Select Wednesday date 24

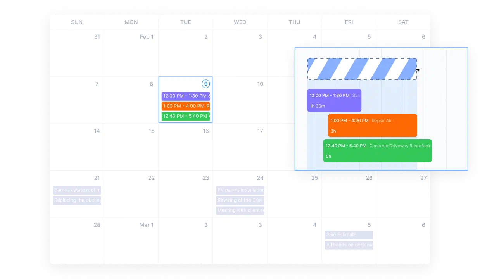tap(260, 178)
